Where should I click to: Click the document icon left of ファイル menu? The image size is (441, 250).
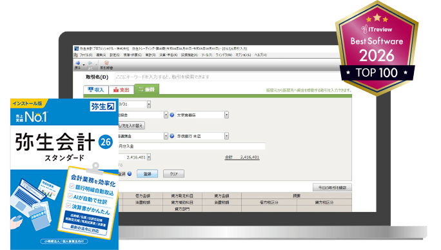pos(76,55)
